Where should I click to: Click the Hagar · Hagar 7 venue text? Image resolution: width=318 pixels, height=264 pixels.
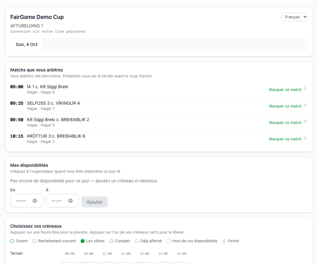[x=41, y=109]
